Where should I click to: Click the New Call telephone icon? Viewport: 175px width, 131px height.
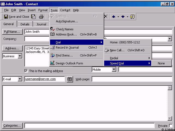[x=107, y=50]
